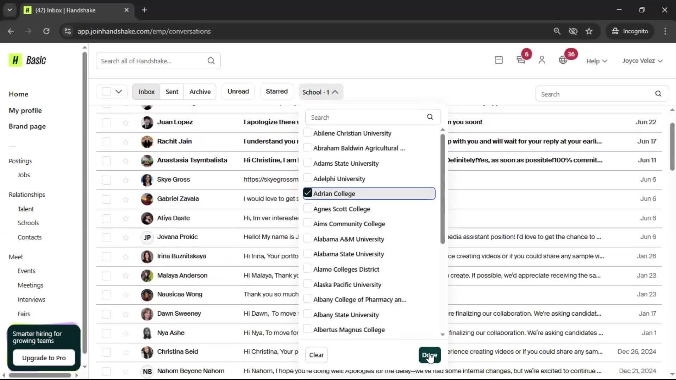The width and height of the screenshot is (676, 380).
Task: Open Interviews link in sidebar
Action: [31, 299]
